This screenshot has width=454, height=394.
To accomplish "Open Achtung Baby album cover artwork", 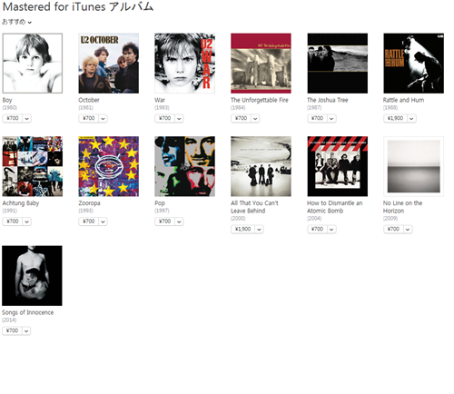I will (33, 166).
